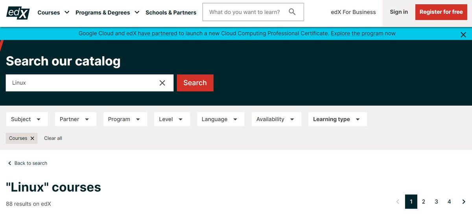Click the 88 results on edX text

[28, 204]
